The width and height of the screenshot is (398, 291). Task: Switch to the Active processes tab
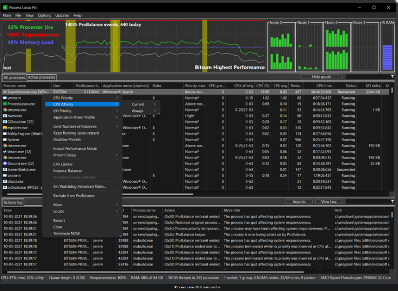(42, 77)
